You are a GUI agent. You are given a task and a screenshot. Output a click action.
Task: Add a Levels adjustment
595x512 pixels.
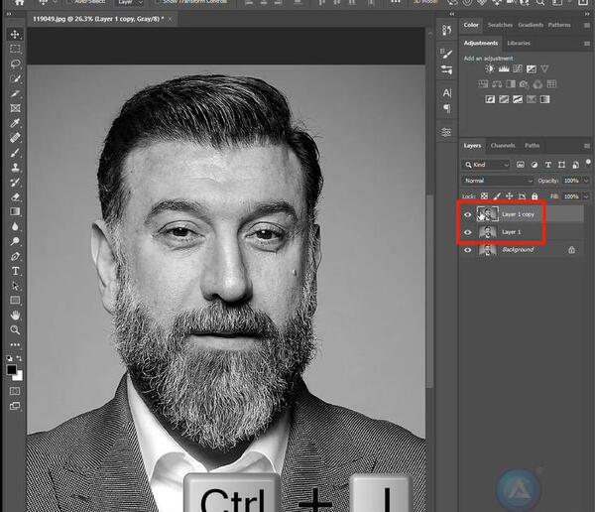coord(504,68)
